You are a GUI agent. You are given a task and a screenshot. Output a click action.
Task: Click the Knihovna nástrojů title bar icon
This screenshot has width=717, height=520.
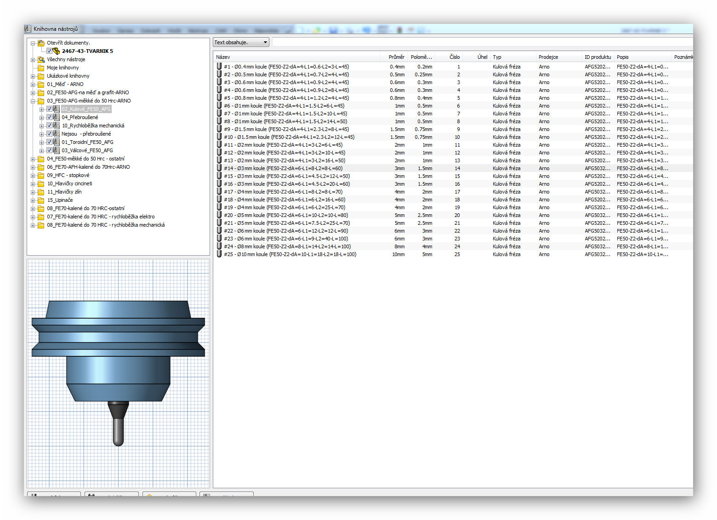pos(28,29)
